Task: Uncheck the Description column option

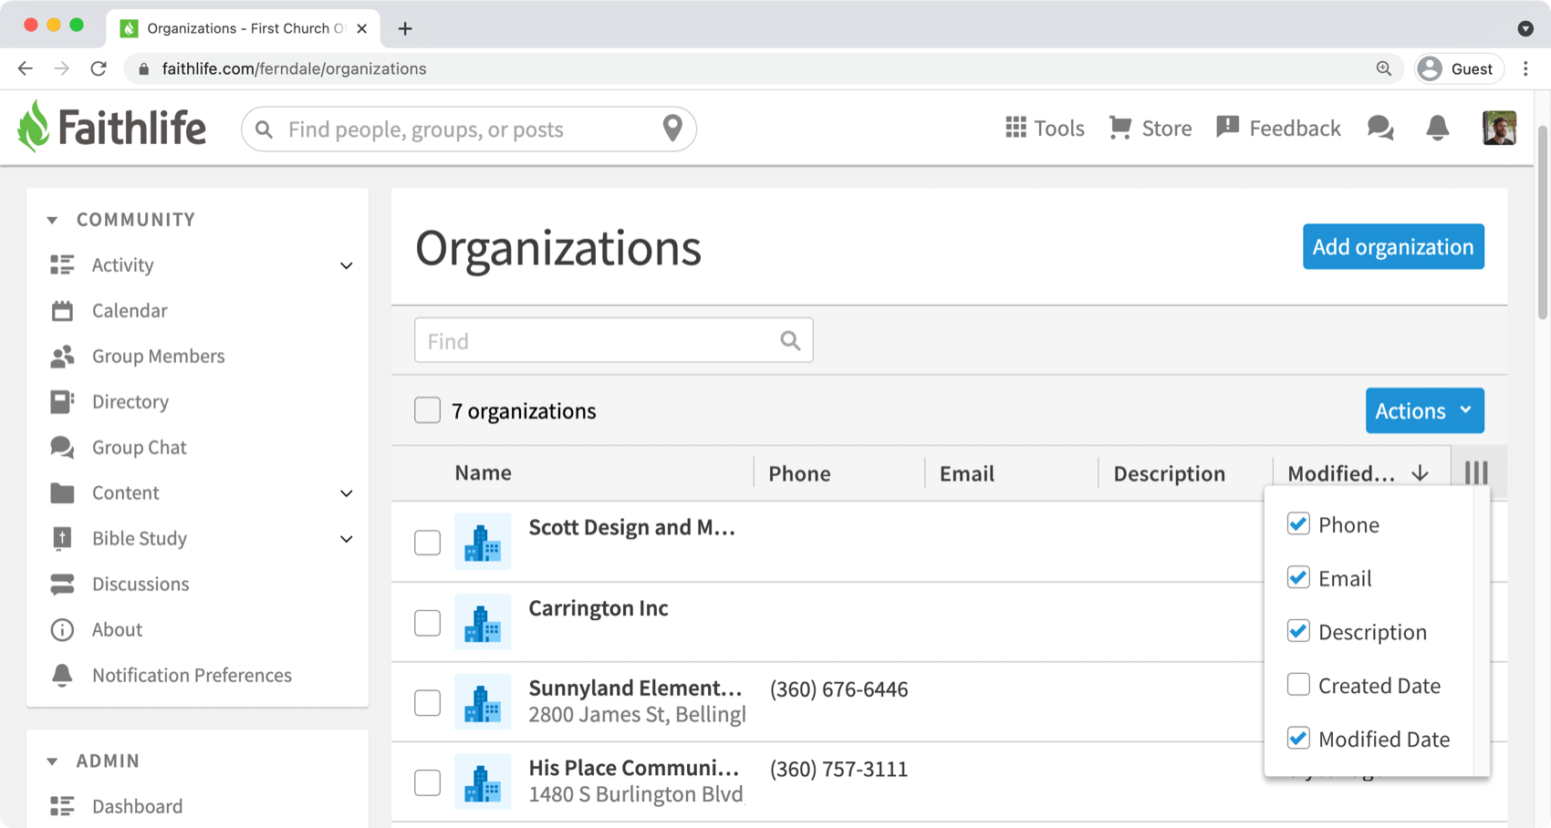Action: (1298, 631)
